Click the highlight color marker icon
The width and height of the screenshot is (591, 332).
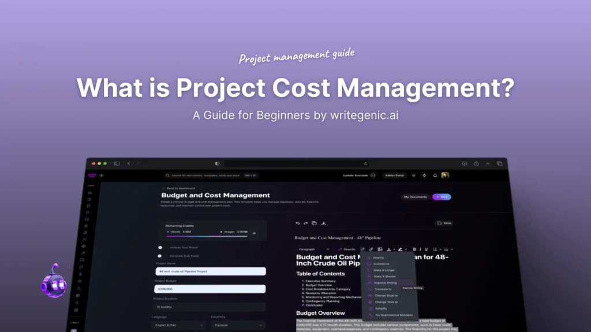click(x=401, y=249)
